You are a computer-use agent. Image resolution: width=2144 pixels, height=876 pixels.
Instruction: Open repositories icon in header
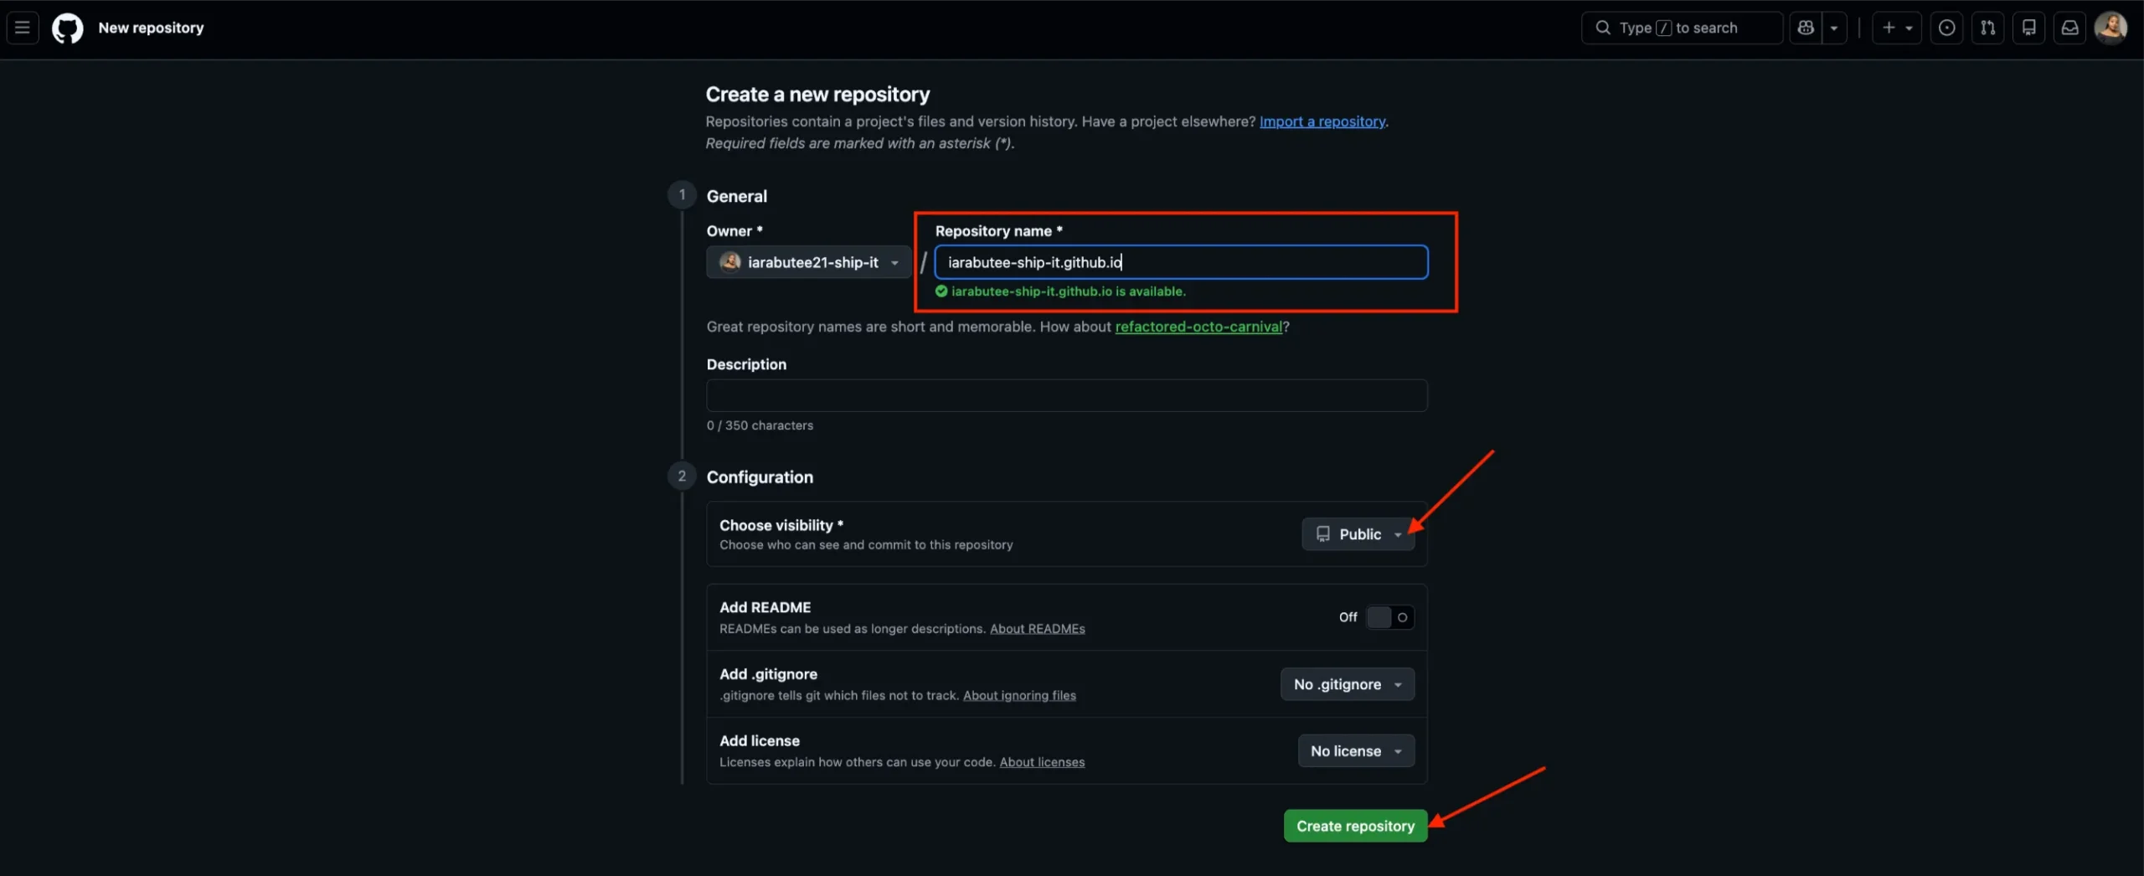point(2028,28)
